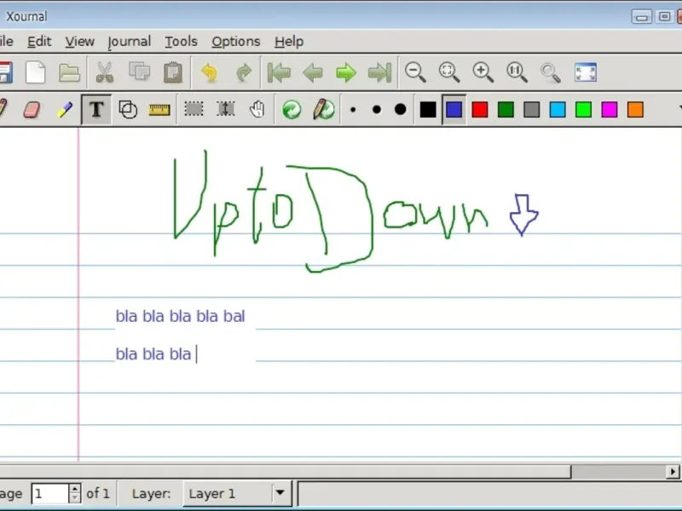This screenshot has width=682, height=511.
Task: Open the Tools menu
Action: [181, 41]
